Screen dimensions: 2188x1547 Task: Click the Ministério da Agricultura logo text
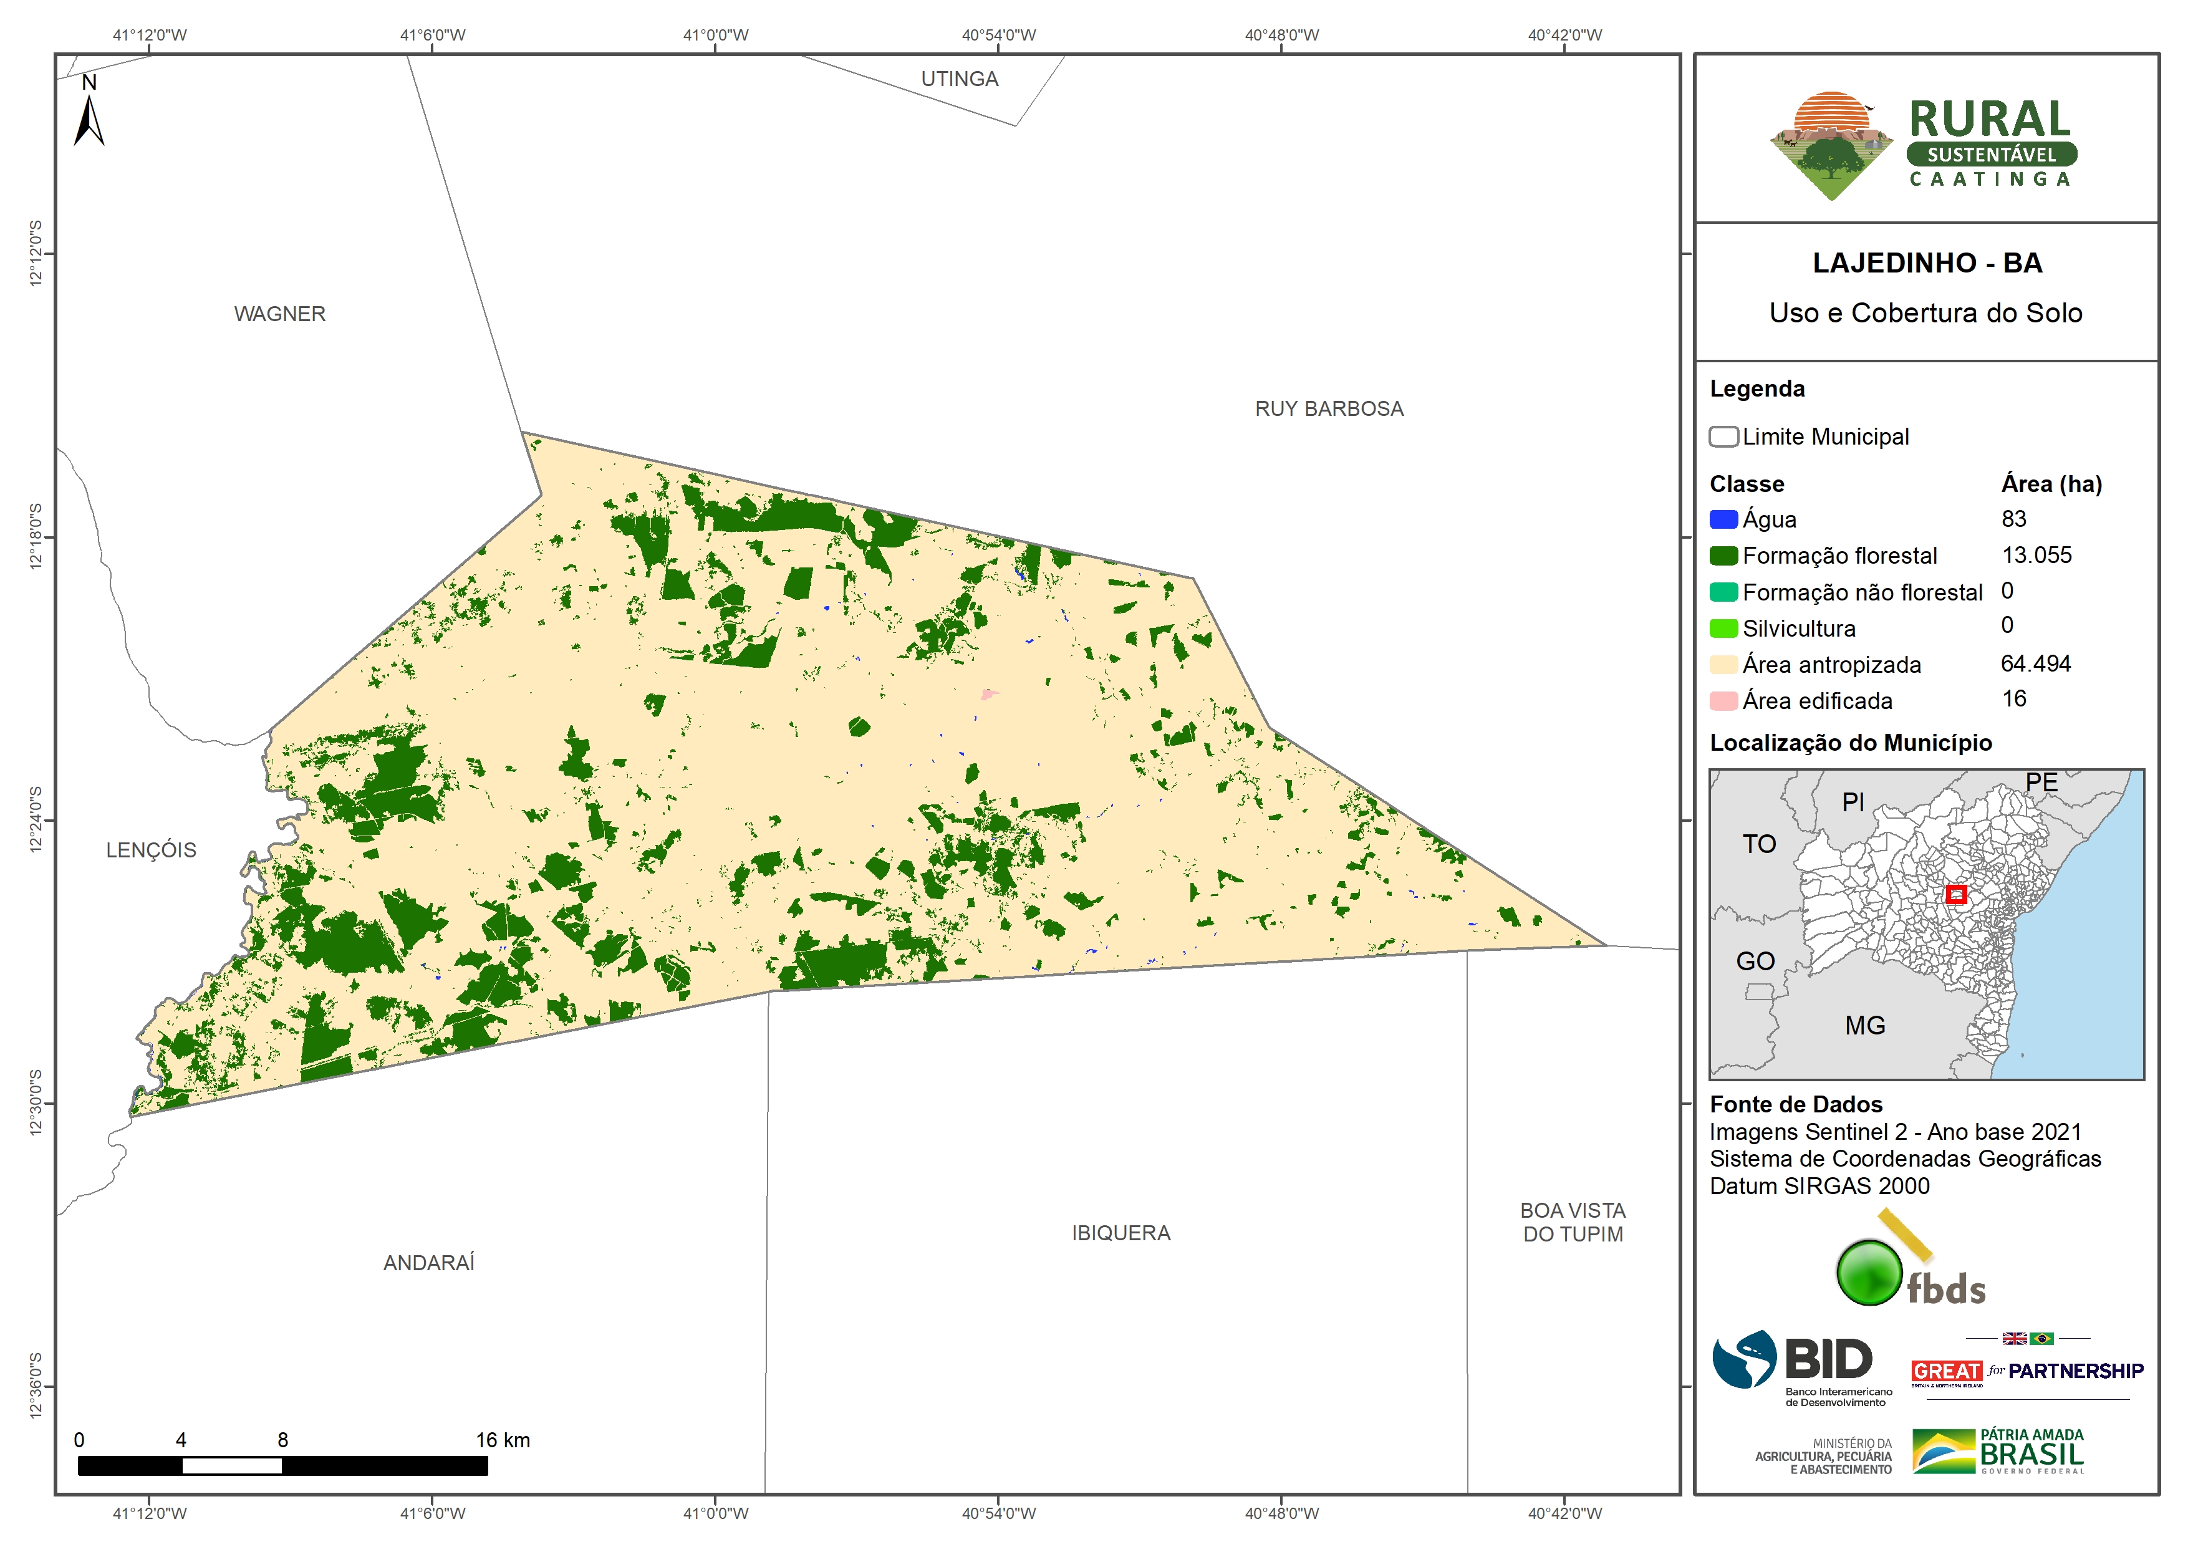point(1823,1457)
